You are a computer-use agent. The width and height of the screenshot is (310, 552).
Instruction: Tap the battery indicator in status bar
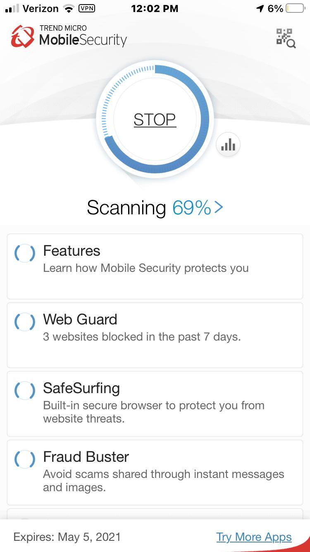(295, 8)
